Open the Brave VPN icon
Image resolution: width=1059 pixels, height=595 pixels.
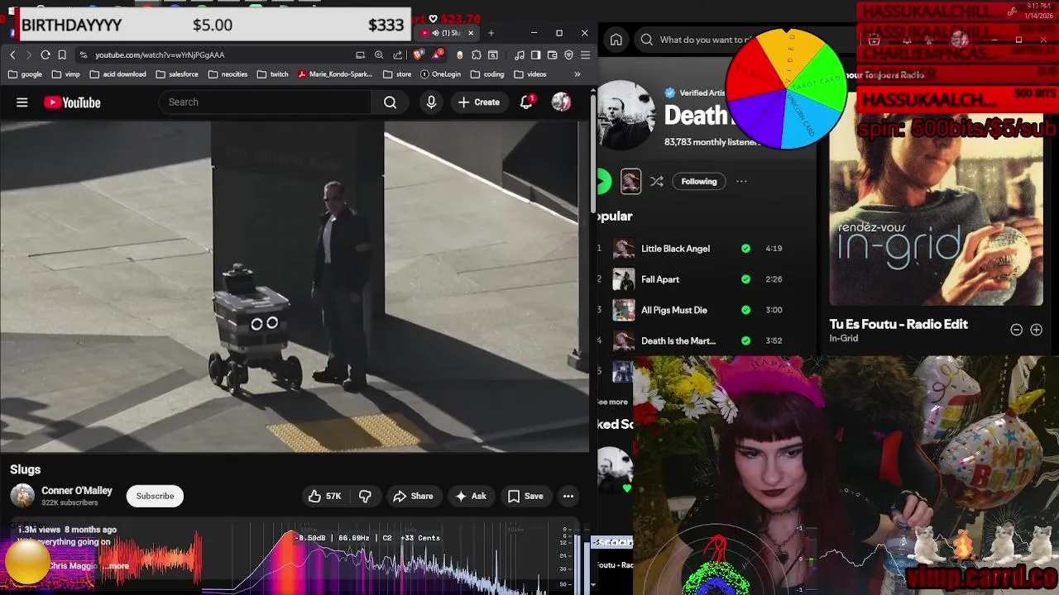tap(568, 55)
